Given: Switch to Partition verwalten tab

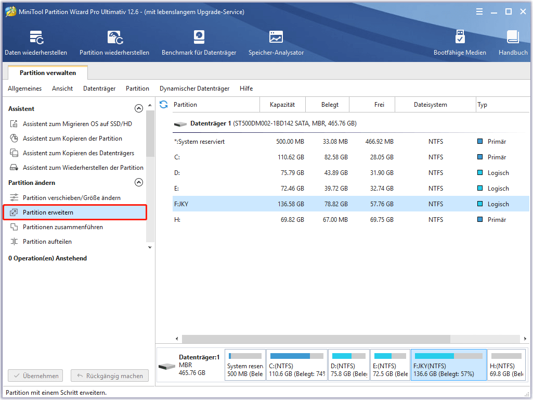Looking at the screenshot, I should tap(48, 73).
